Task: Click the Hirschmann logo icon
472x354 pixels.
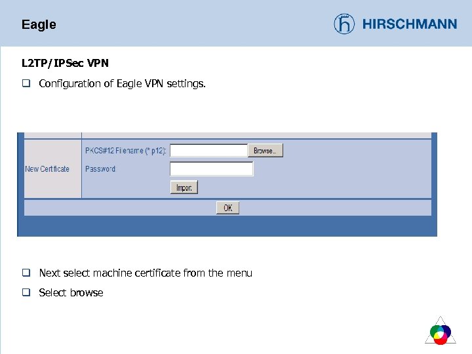Action: point(344,24)
